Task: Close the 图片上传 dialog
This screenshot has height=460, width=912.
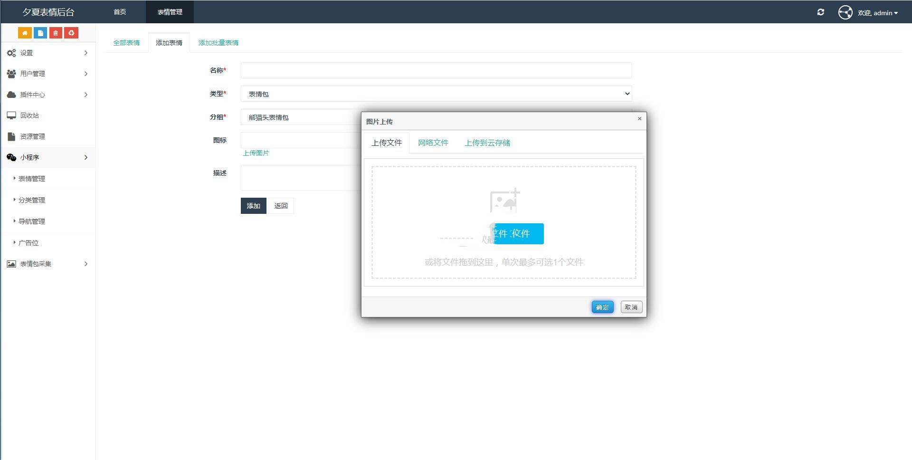Action: (639, 119)
